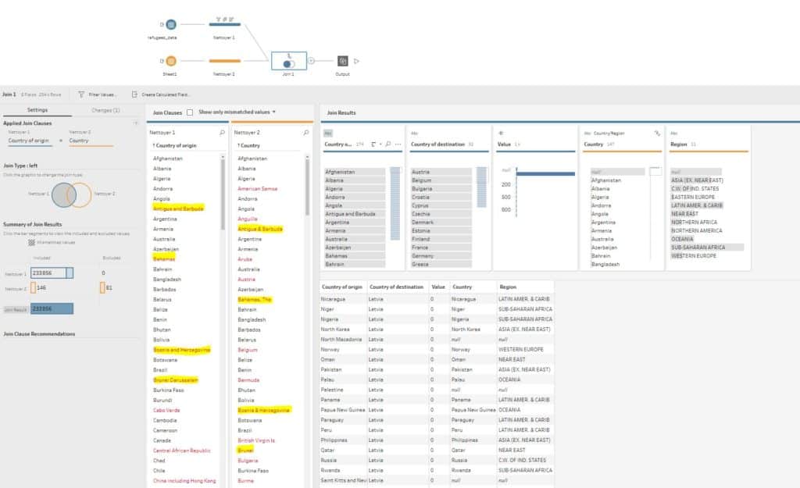Click the Region column header in results grid
Screen dimensions: 800x488
[508, 287]
